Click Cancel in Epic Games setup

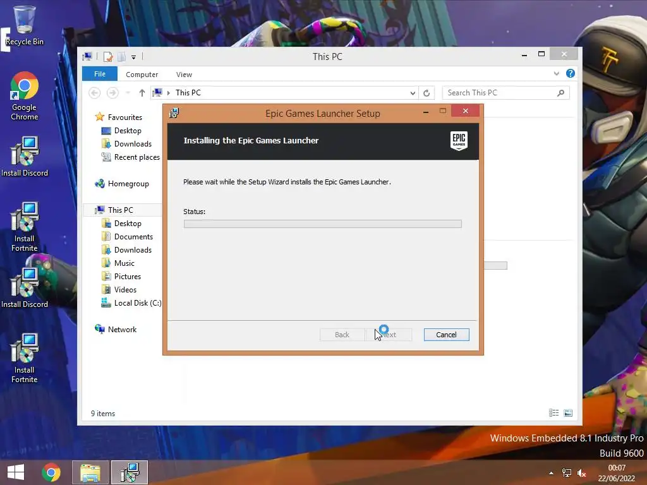pyautogui.click(x=447, y=335)
